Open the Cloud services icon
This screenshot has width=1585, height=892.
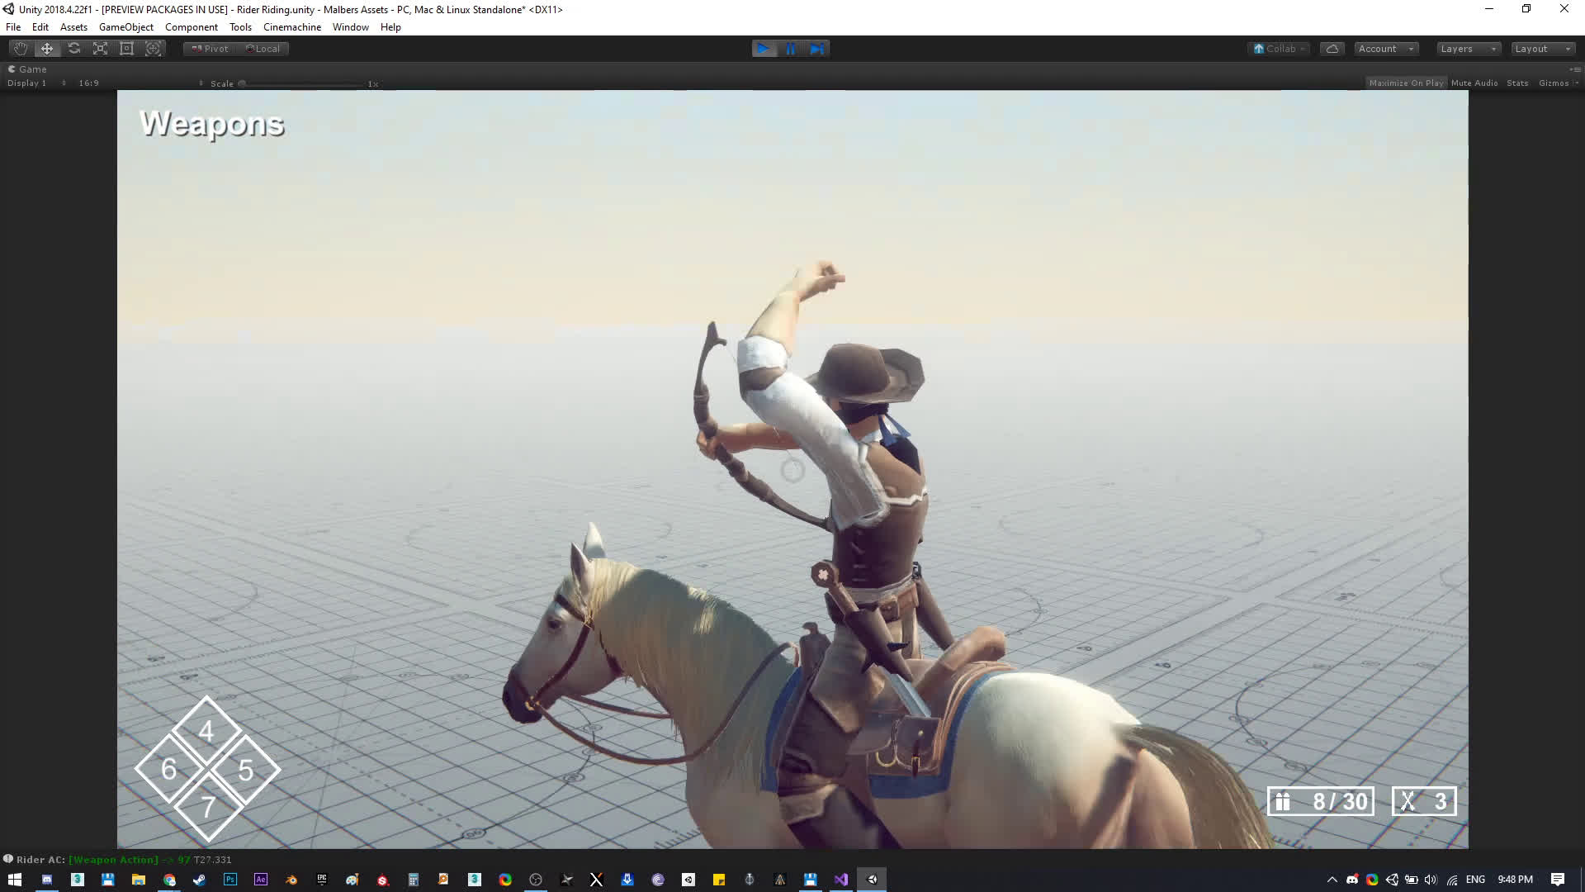point(1332,49)
